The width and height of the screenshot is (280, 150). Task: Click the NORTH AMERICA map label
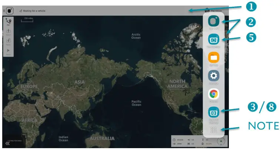(x=177, y=84)
